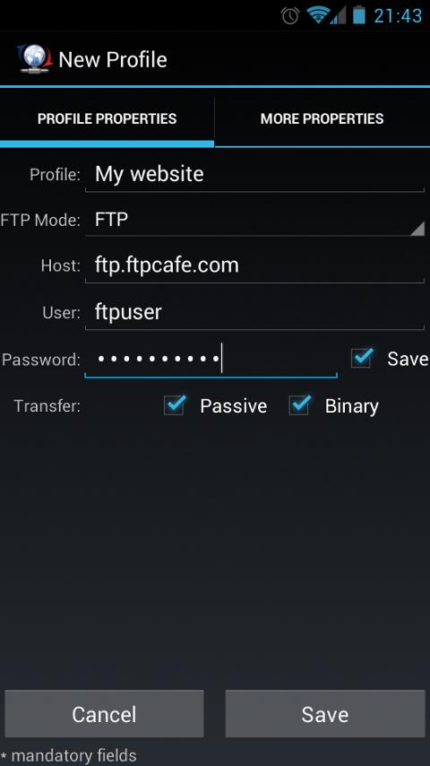Switch to the More Properties tab
Image resolution: width=430 pixels, height=766 pixels.
click(322, 118)
